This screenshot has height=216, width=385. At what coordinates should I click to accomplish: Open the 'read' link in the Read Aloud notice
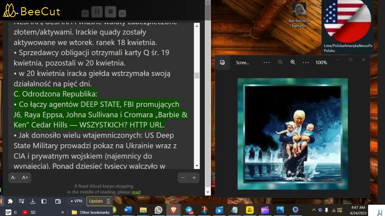pyautogui.click(x=136, y=192)
